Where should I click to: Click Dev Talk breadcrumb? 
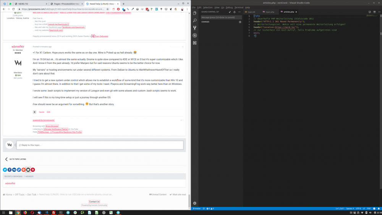pos(32,194)
